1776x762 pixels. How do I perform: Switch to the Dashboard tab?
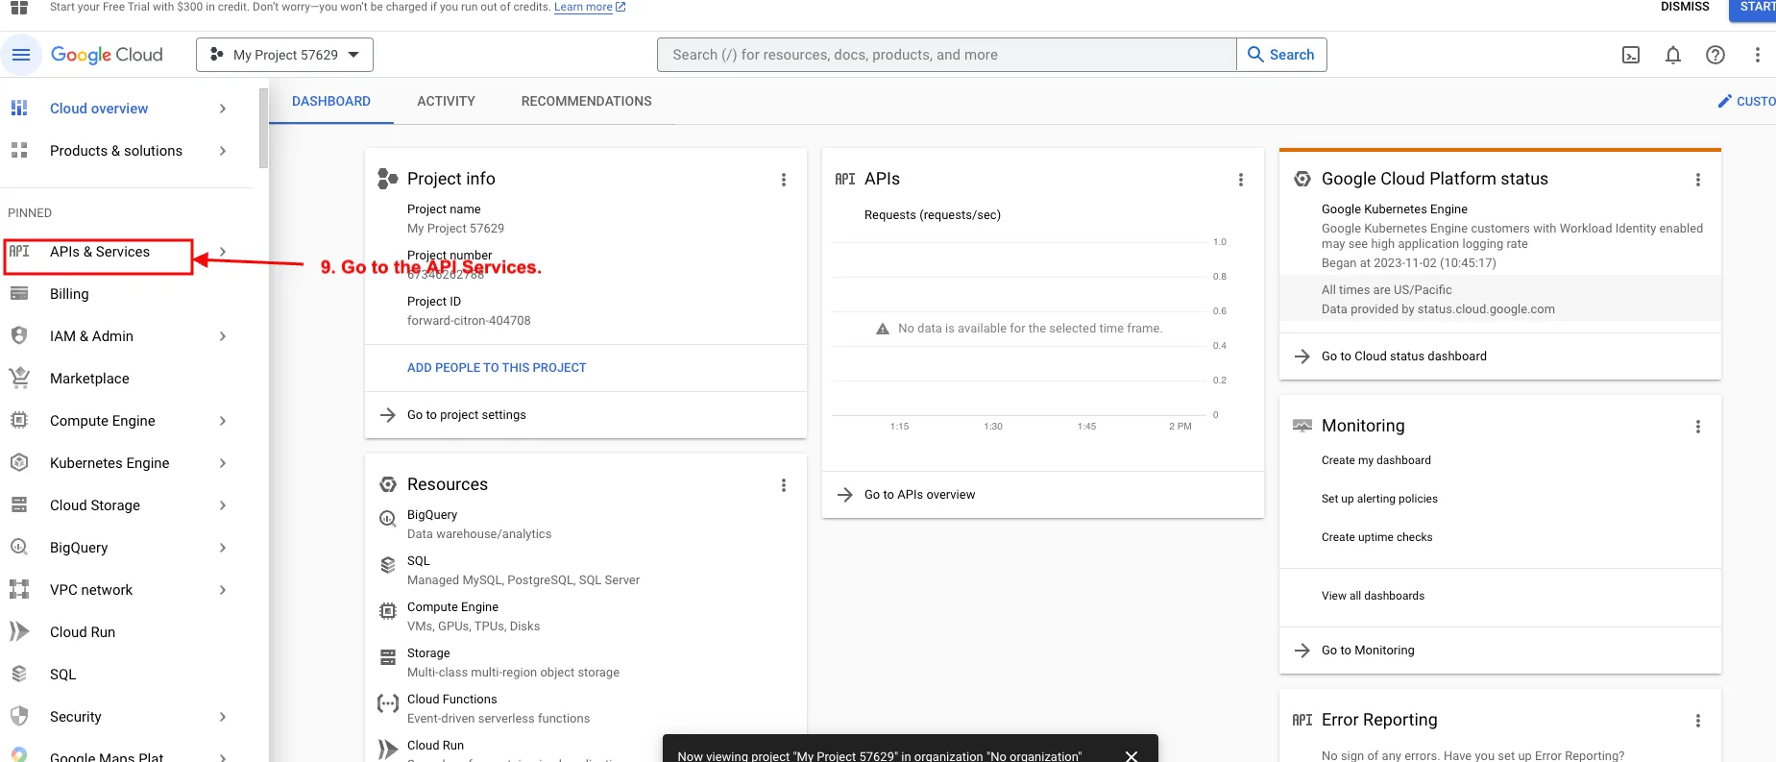coord(331,101)
